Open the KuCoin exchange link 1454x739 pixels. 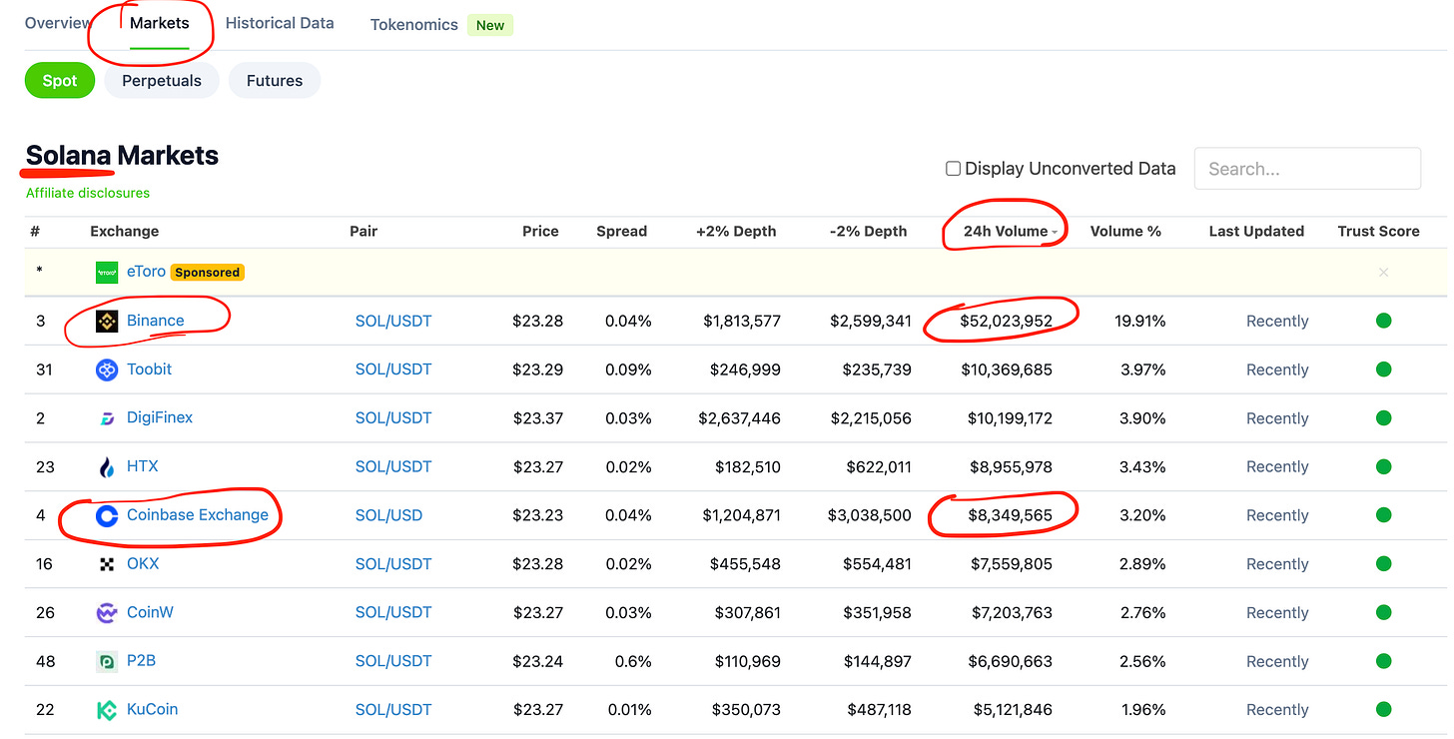[152, 709]
